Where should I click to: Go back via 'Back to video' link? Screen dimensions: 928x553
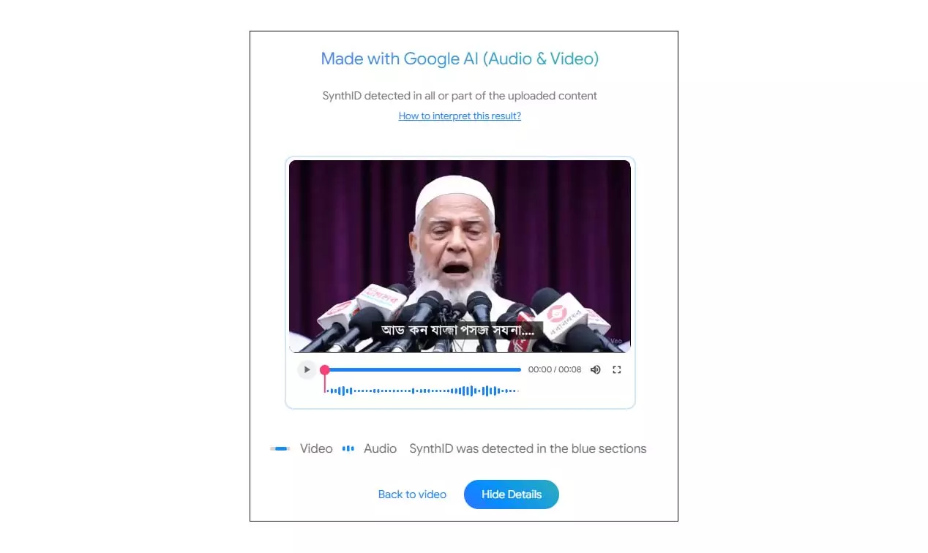pyautogui.click(x=412, y=494)
